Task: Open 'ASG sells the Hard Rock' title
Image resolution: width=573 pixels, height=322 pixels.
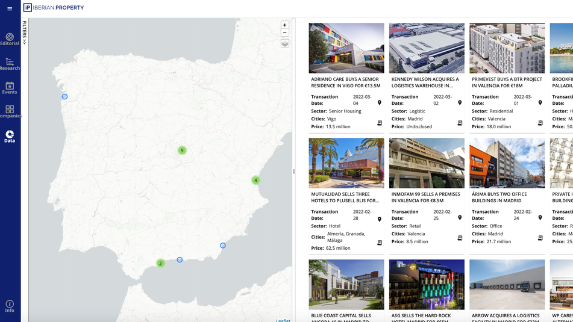Action: (x=421, y=318)
